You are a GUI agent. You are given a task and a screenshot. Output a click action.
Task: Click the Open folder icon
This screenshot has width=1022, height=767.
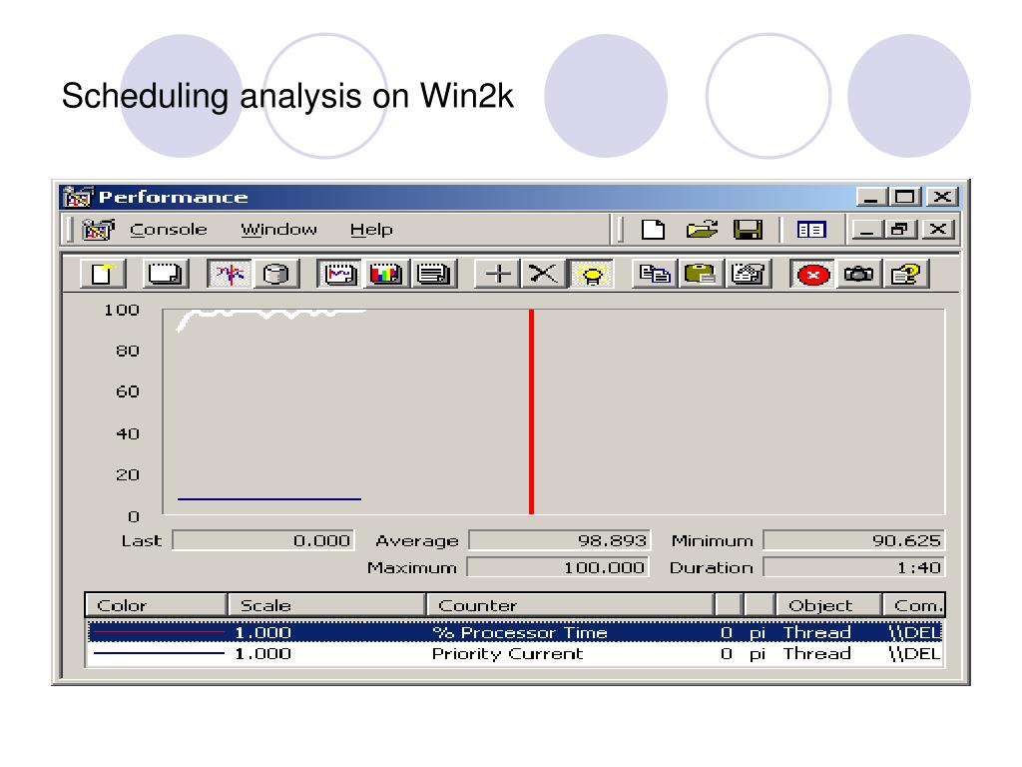coord(702,230)
